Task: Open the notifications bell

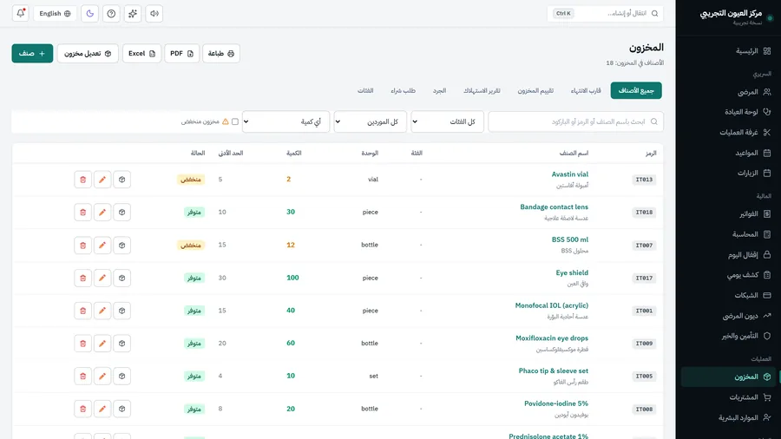Action: pyautogui.click(x=21, y=13)
